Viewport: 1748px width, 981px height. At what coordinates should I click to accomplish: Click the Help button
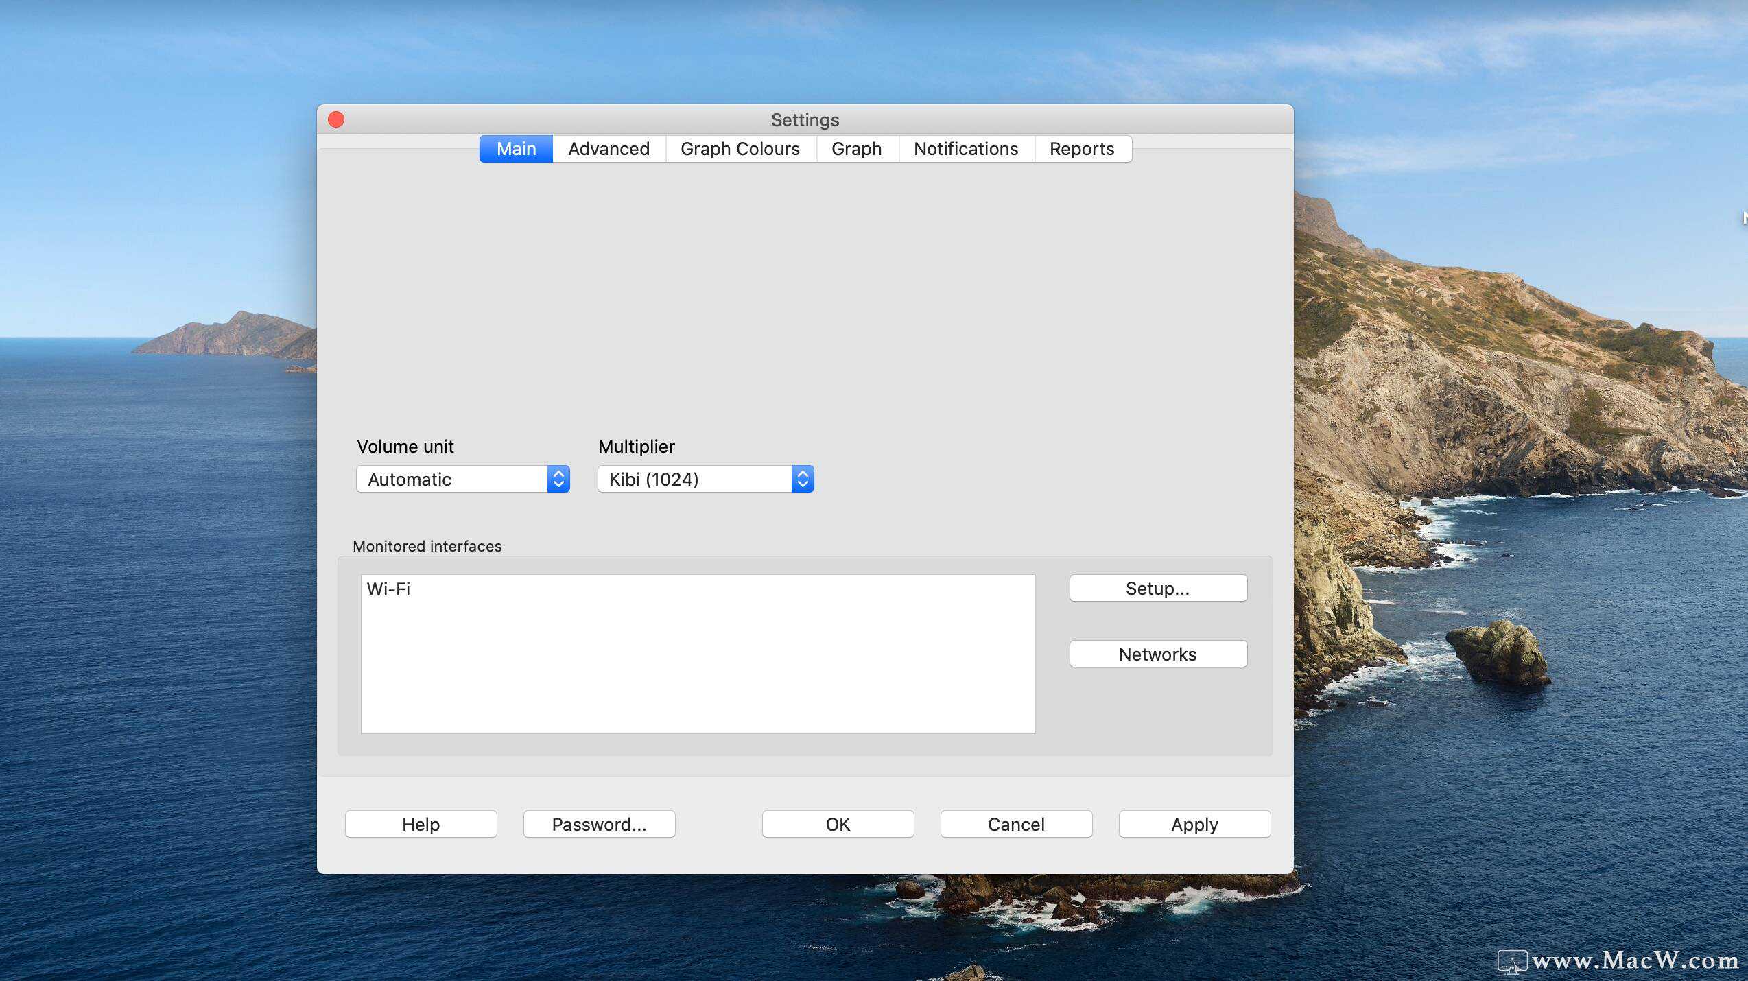(x=421, y=824)
